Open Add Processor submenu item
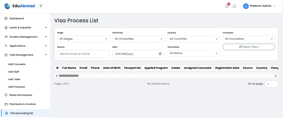 point(17,87)
